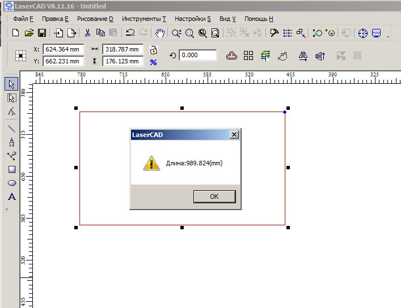The height and width of the screenshot is (308, 401).
Task: Save the file with floppy disk icon
Action: (x=42, y=33)
